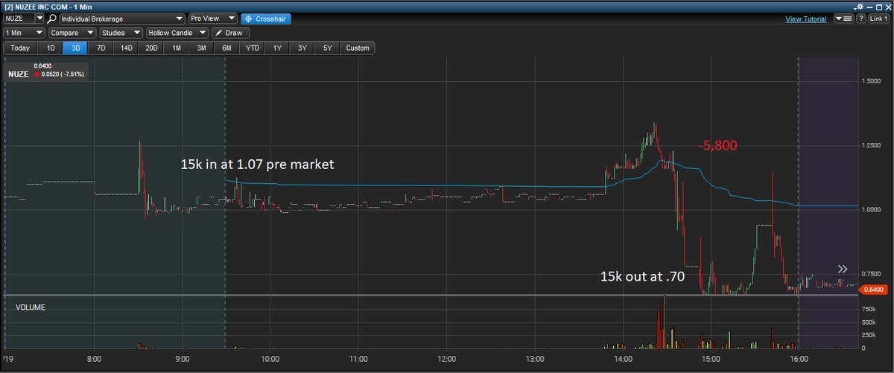Select the 3M range tab
The image size is (894, 373).
pos(202,48)
